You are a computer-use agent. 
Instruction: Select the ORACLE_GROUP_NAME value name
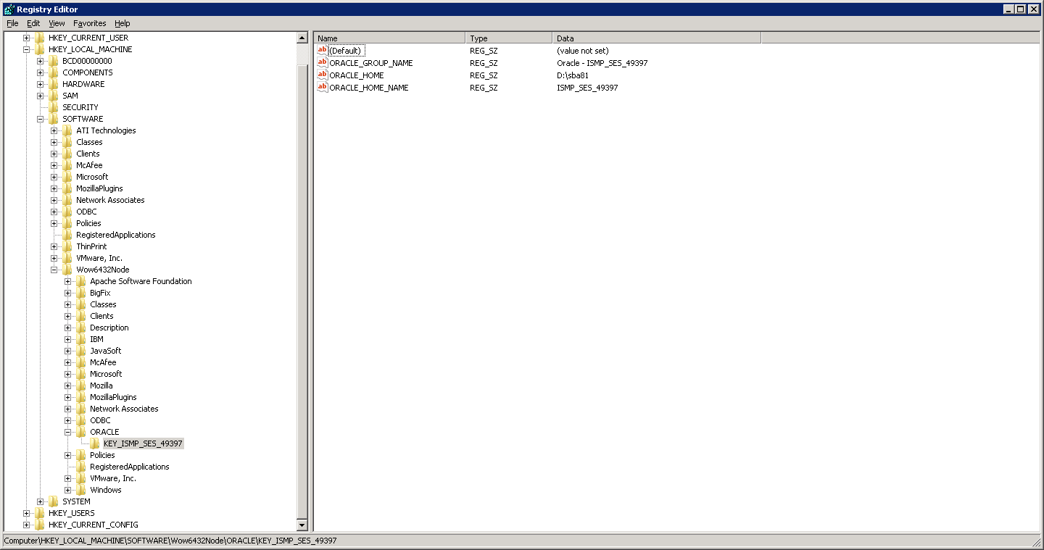[371, 63]
